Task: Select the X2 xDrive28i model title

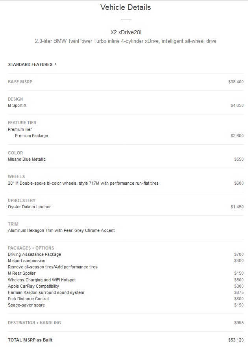Action: pos(126,32)
